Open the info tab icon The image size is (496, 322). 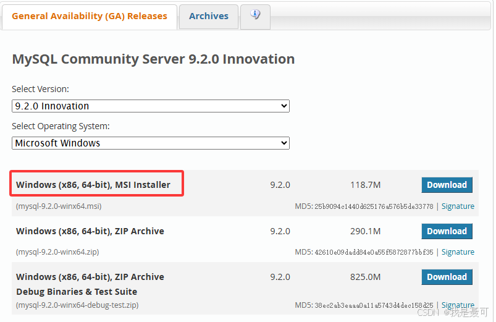tap(255, 15)
